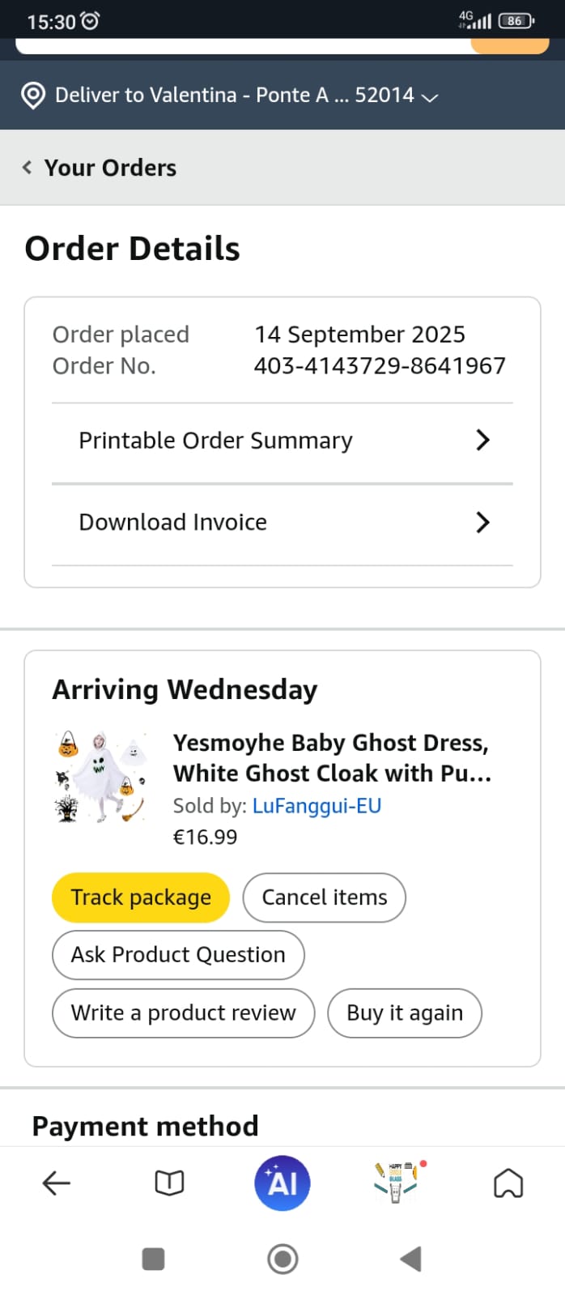
Task: Open seller LuFanggui-EU link
Action: pos(316,806)
